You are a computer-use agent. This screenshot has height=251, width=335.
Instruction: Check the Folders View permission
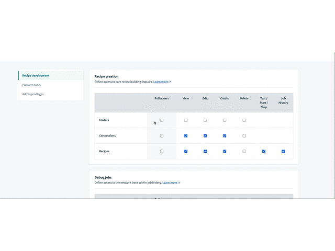186,120
